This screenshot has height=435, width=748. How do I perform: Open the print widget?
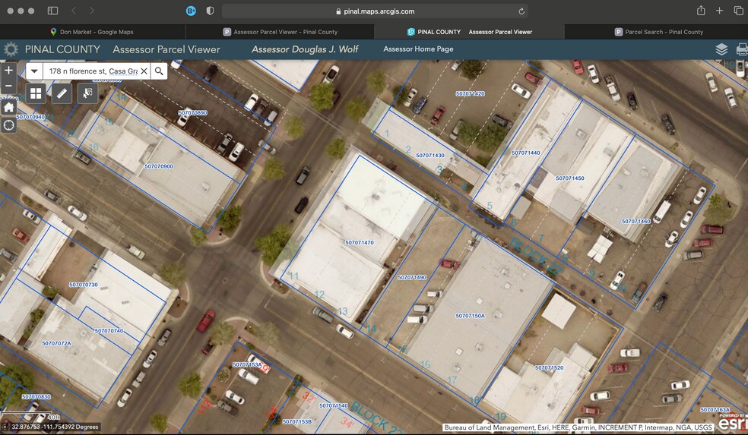742,49
